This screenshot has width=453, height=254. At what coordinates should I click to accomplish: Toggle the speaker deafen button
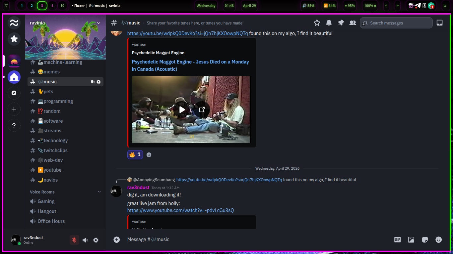(85, 240)
